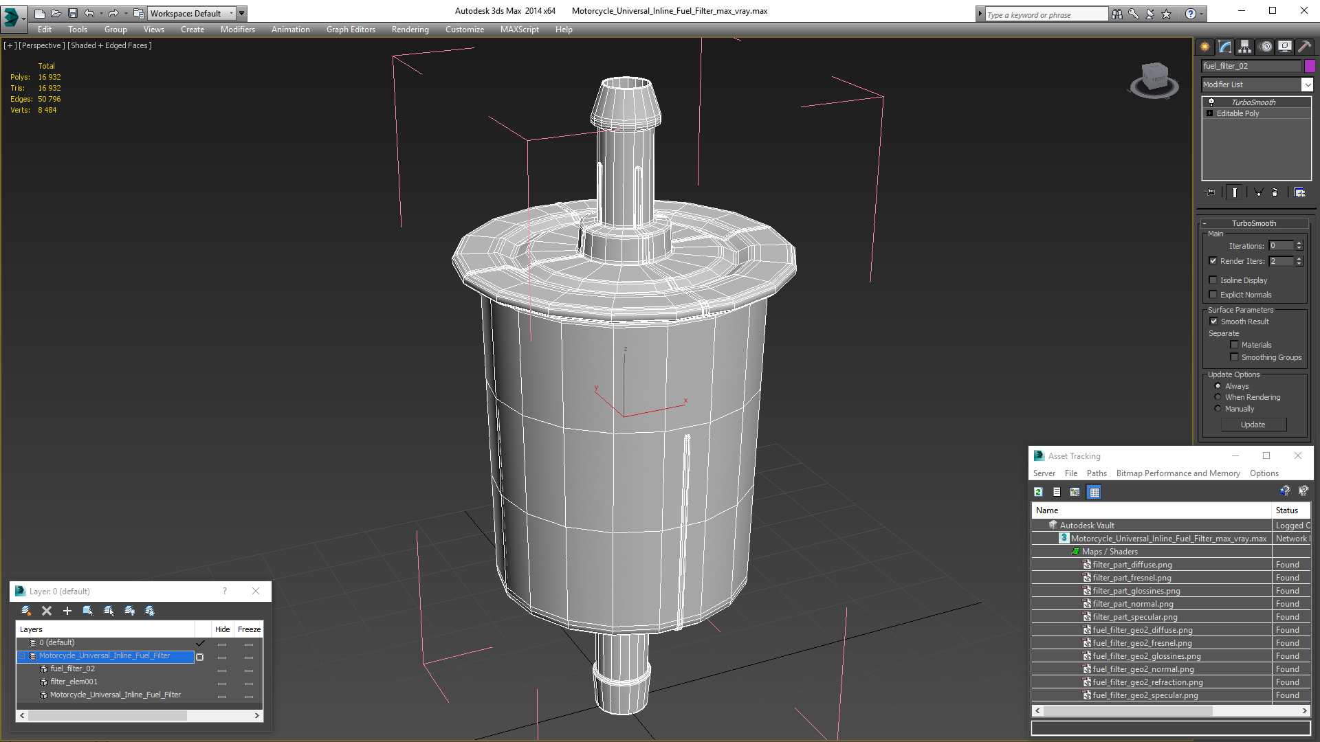Open the Motion command panel tab

[1266, 47]
